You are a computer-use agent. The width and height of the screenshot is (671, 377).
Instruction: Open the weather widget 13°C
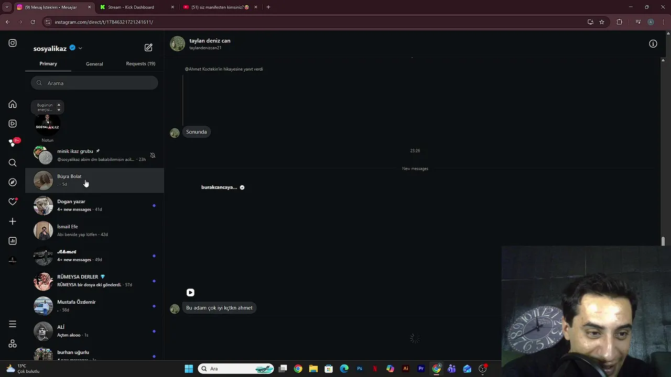[23, 369]
